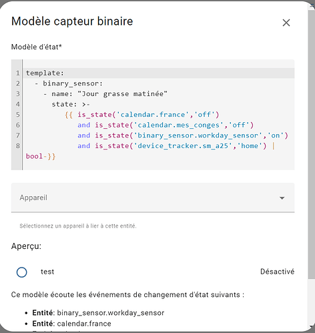Click the 'binary_sensor:' line in editor

point(69,83)
